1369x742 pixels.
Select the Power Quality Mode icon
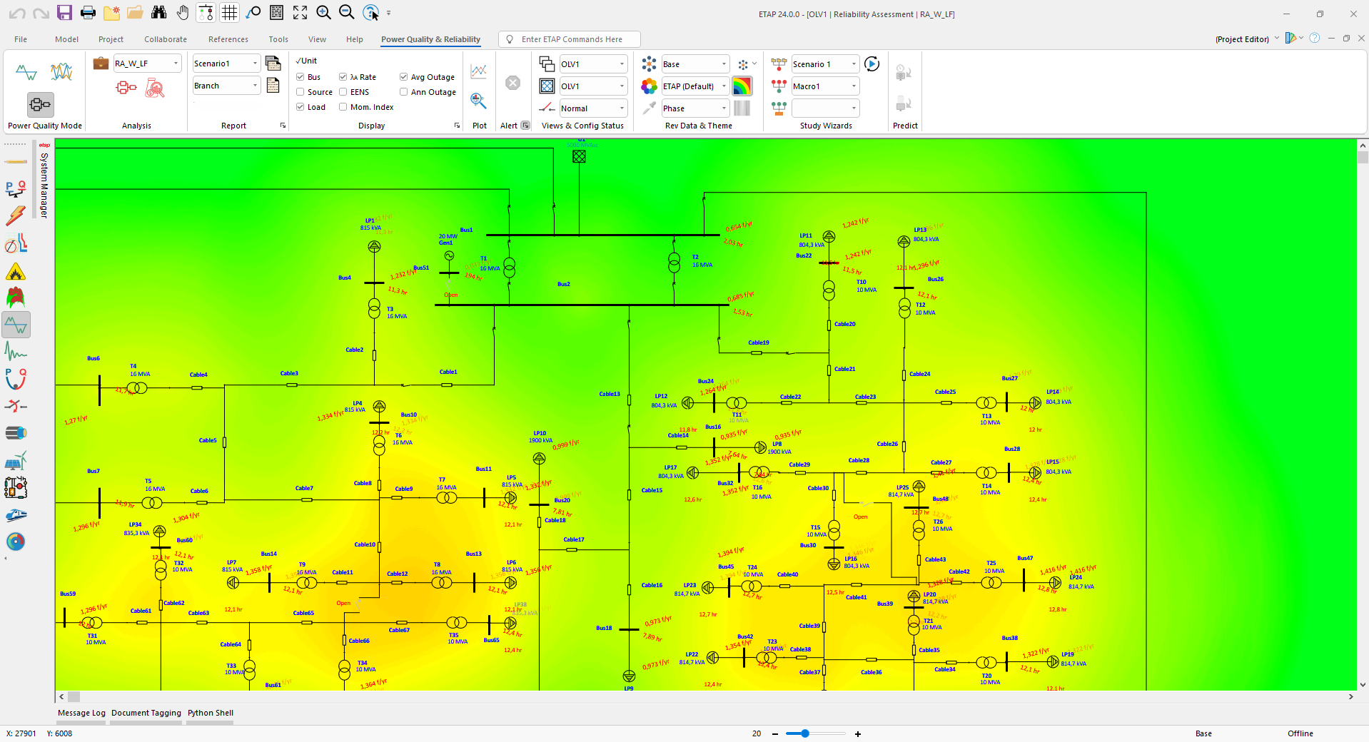point(40,104)
